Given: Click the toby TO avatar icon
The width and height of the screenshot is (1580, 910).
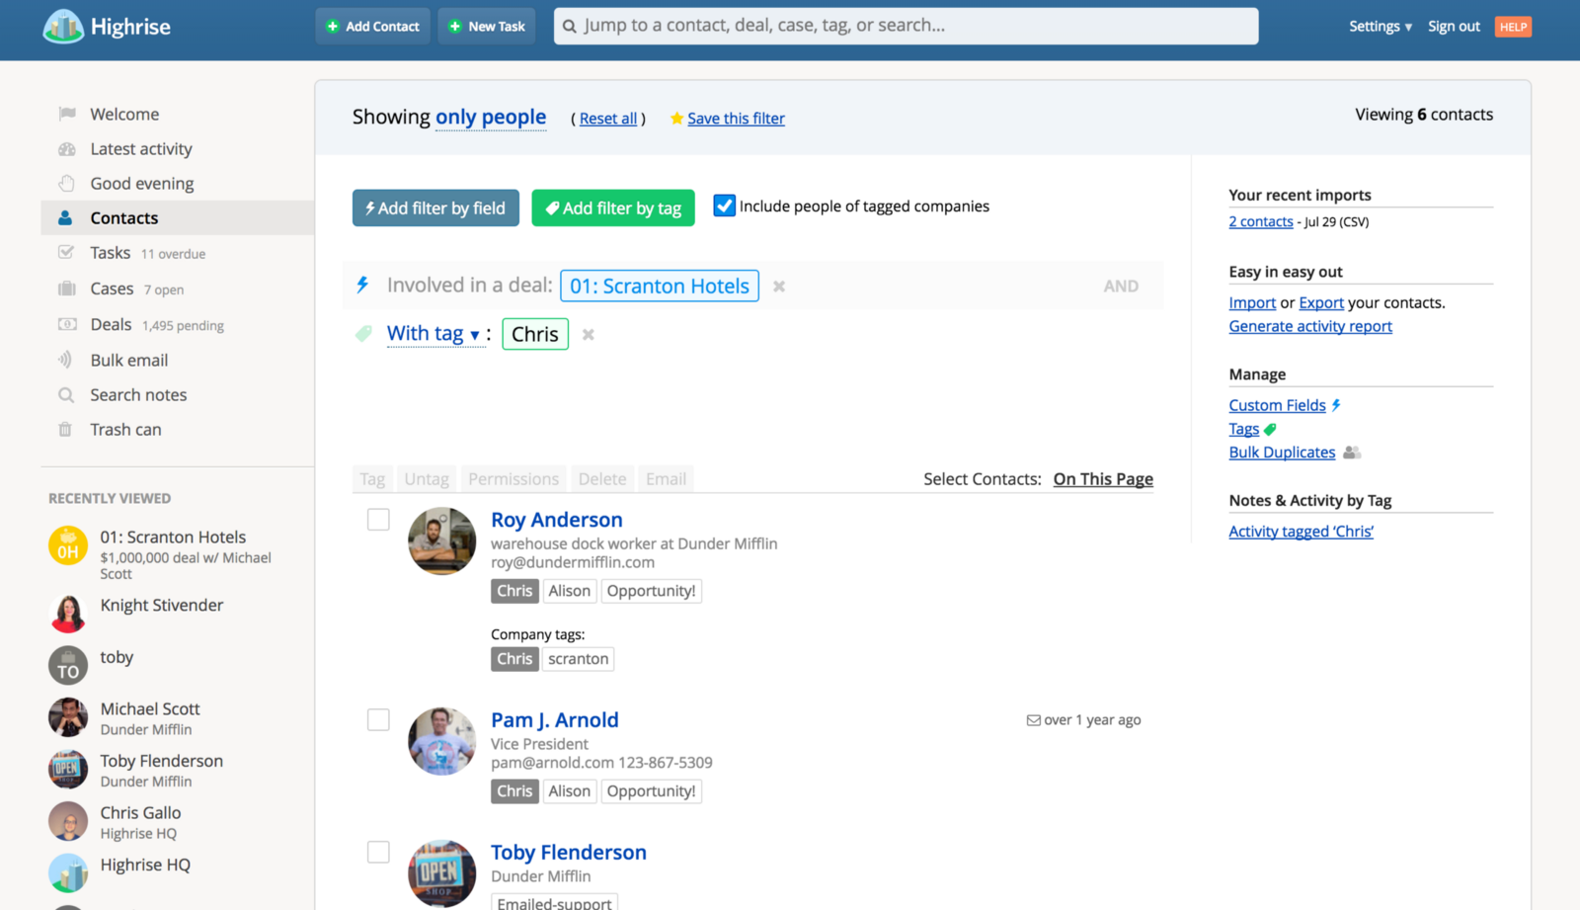Looking at the screenshot, I should point(68,665).
